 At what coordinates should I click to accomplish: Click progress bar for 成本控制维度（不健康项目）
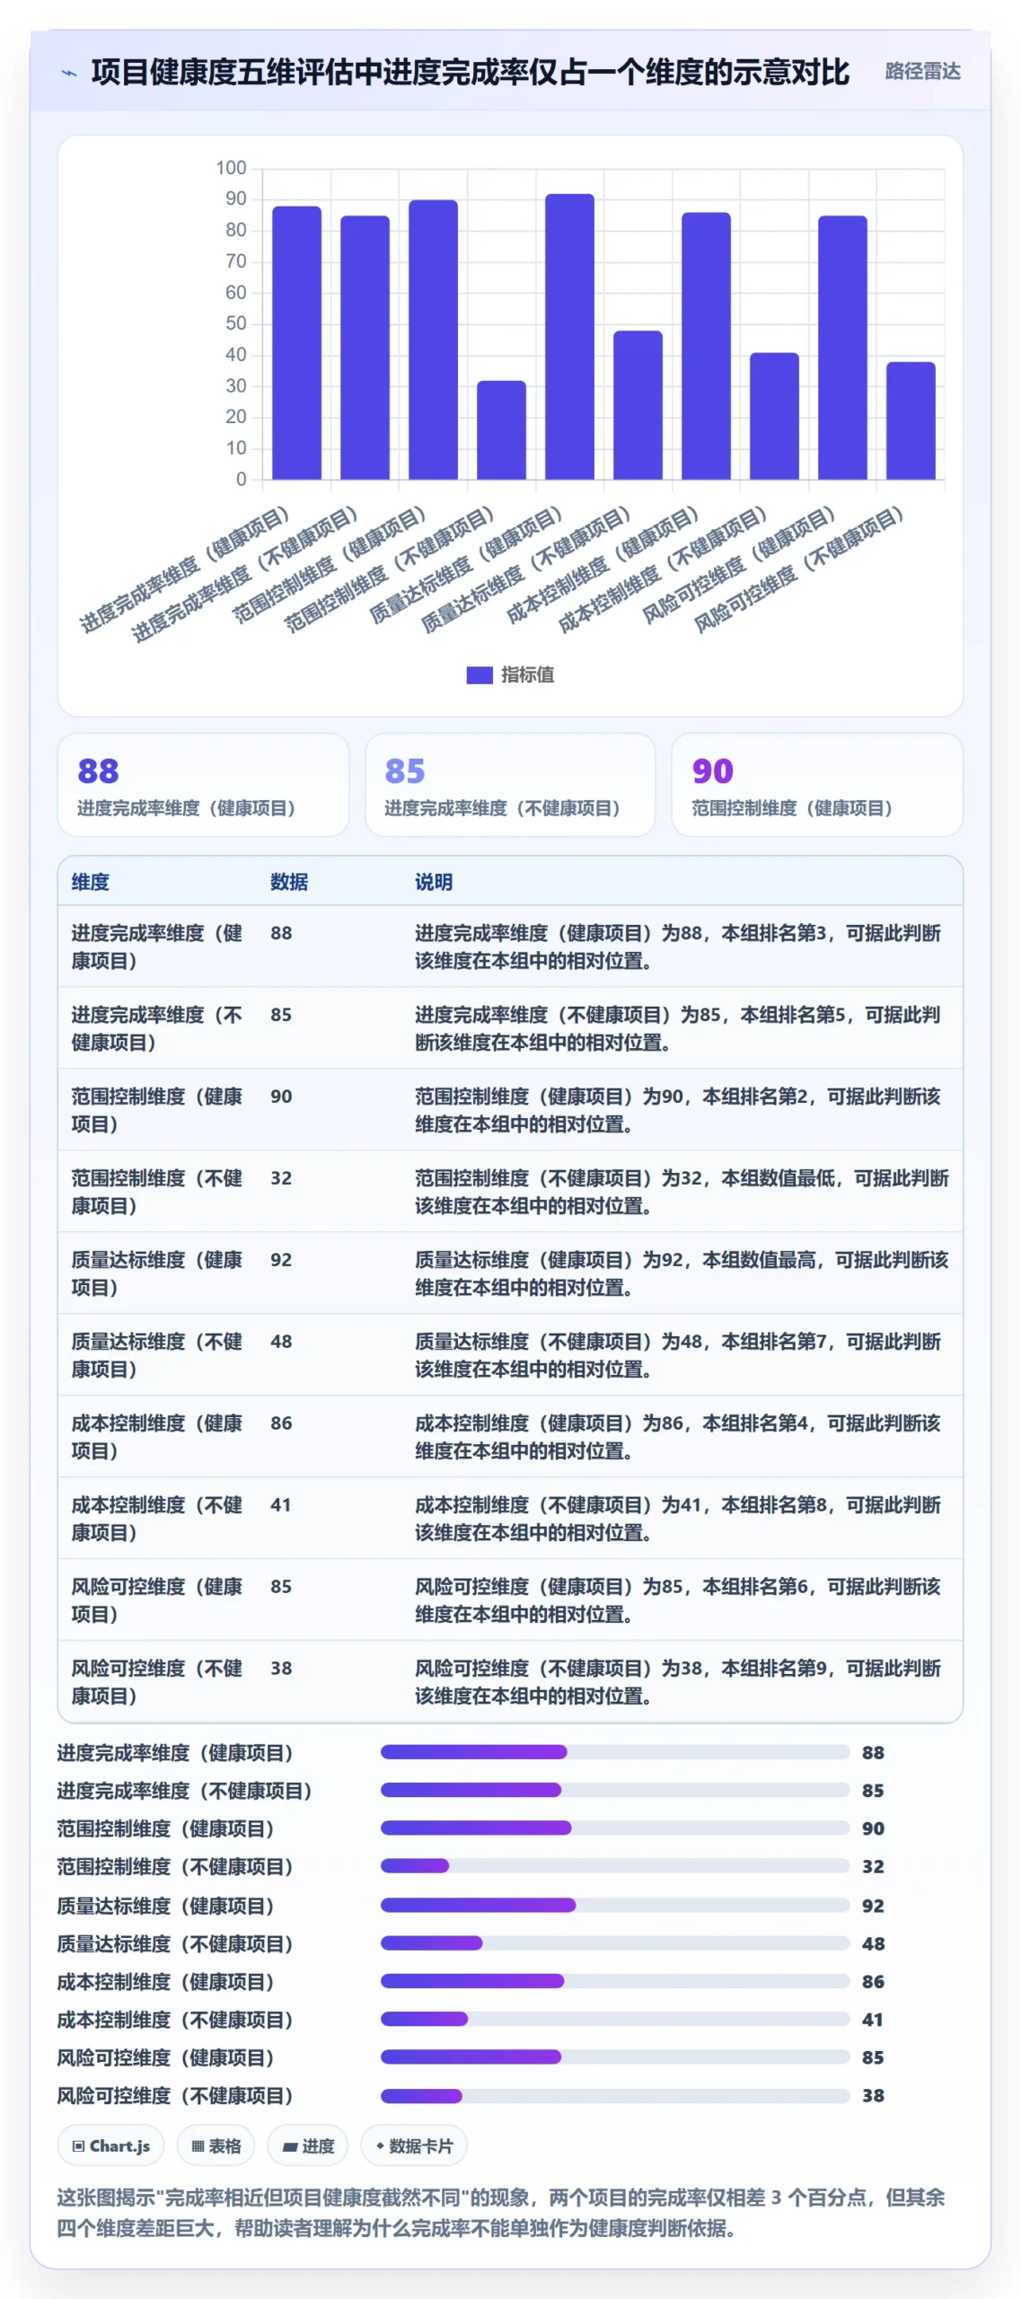click(x=615, y=2019)
